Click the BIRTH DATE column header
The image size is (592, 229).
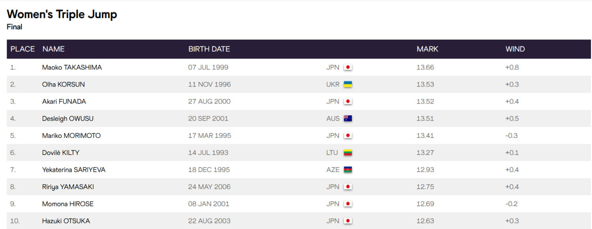209,49
